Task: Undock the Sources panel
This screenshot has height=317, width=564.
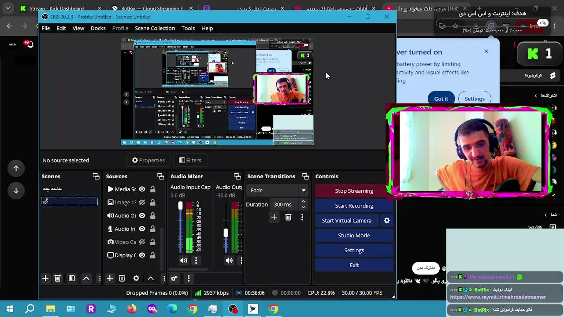Action: coord(160,176)
